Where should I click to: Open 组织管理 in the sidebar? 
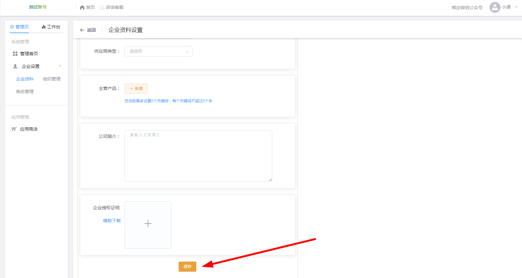point(52,79)
